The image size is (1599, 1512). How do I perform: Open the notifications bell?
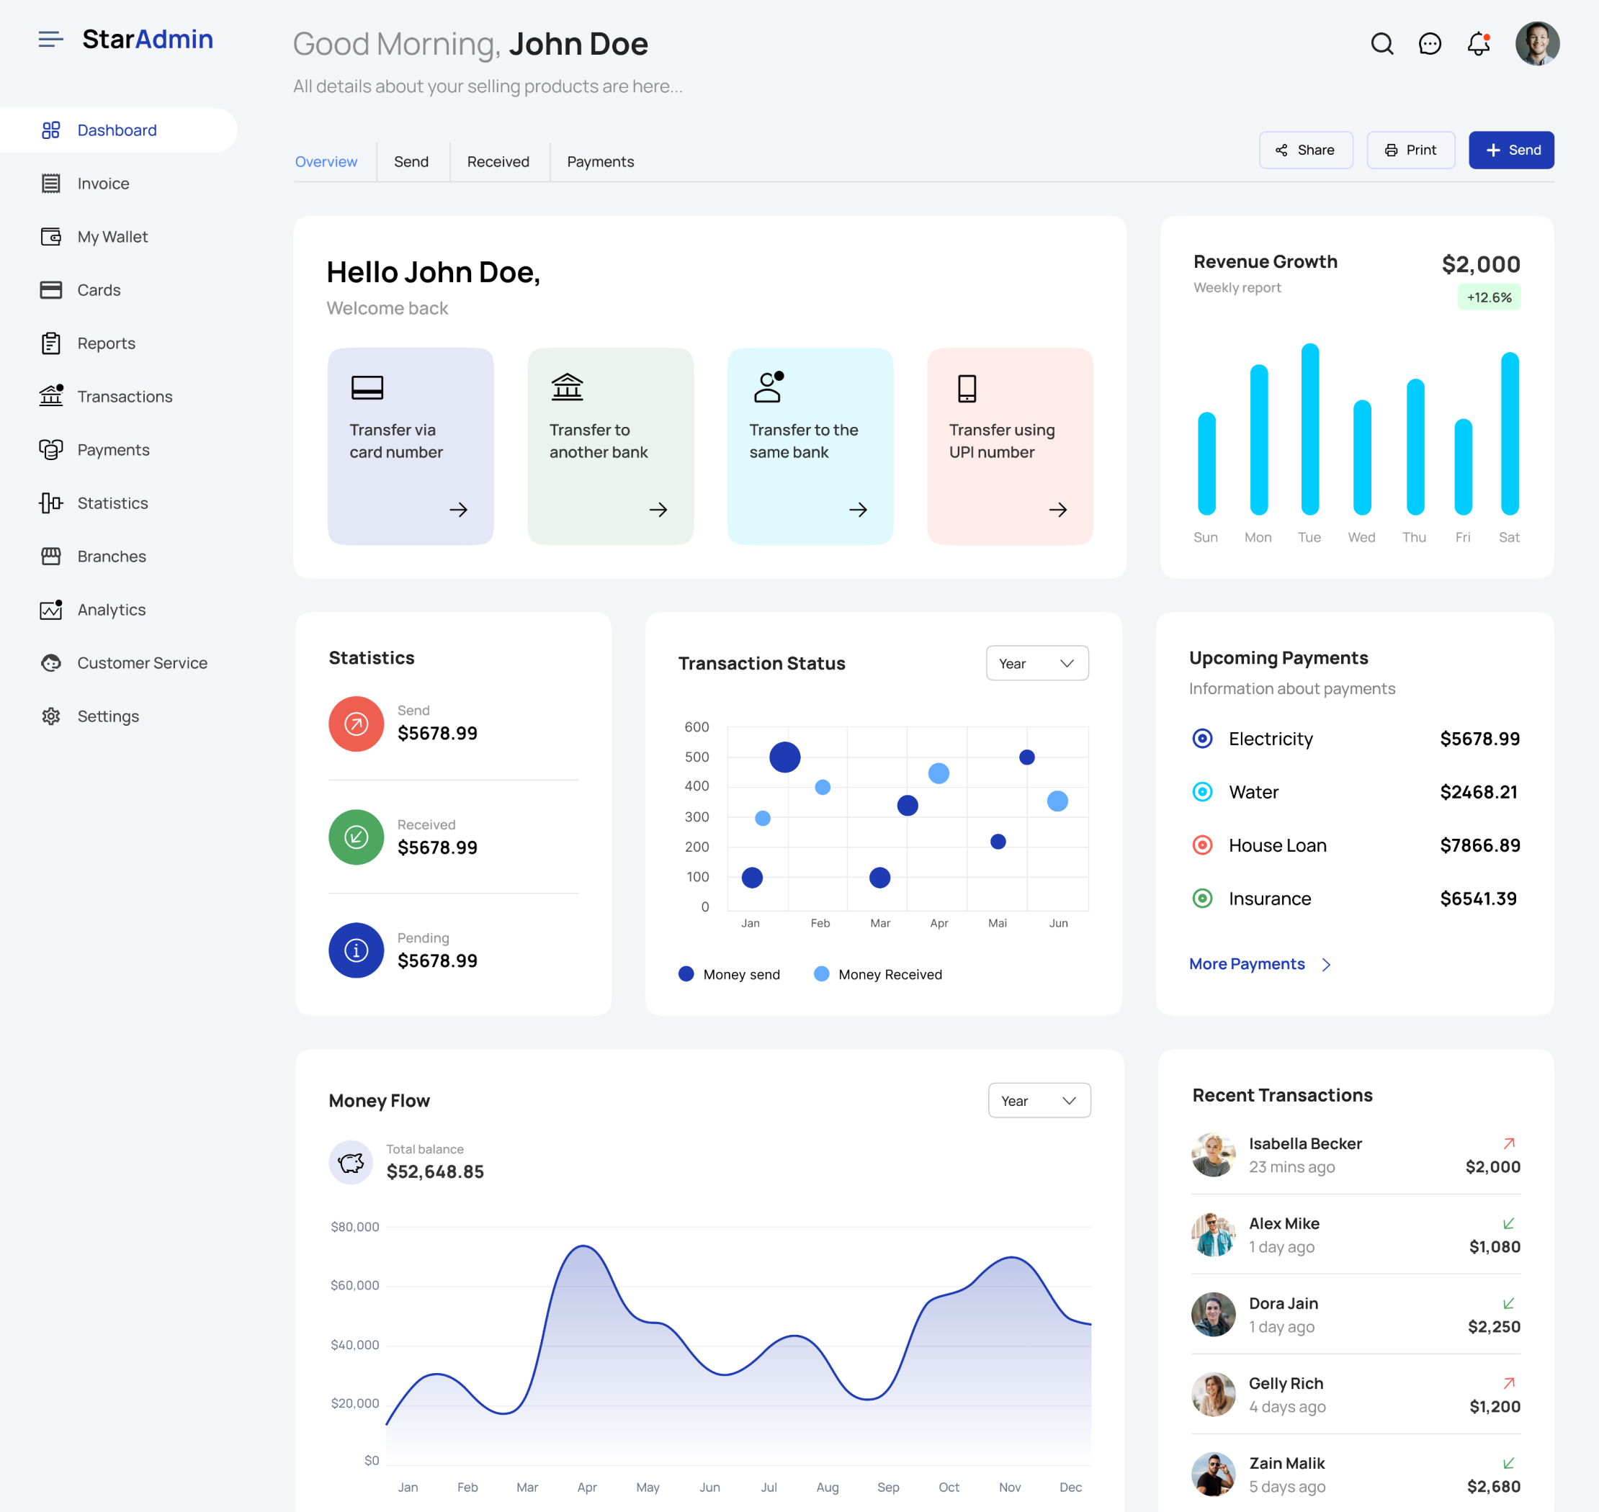[x=1478, y=43]
